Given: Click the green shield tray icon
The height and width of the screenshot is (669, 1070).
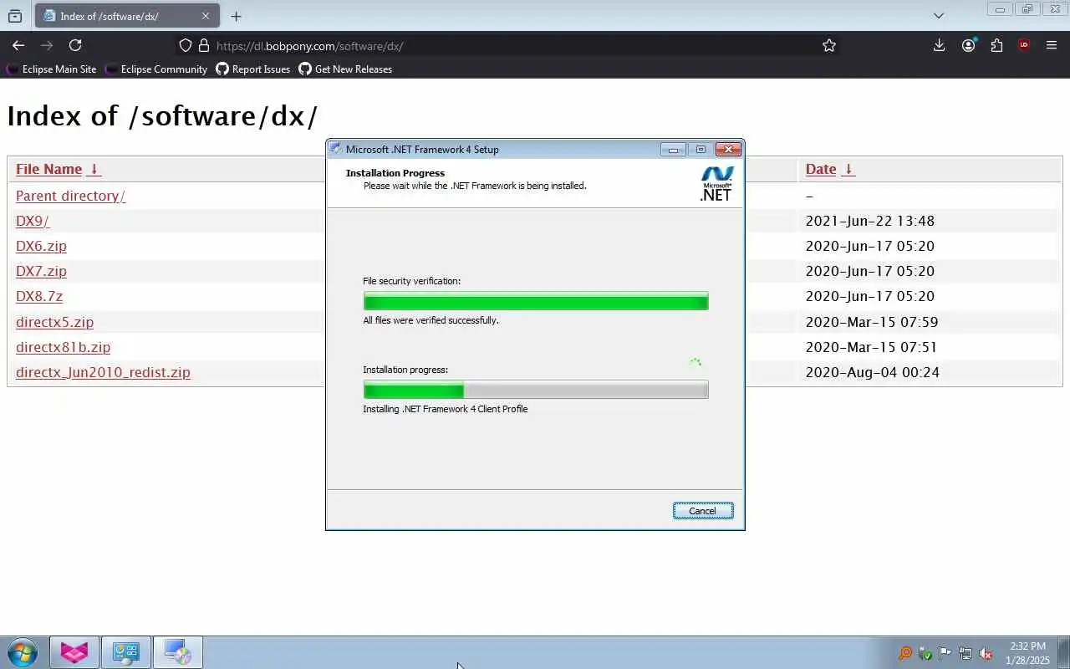Looking at the screenshot, I should pyautogui.click(x=925, y=653).
